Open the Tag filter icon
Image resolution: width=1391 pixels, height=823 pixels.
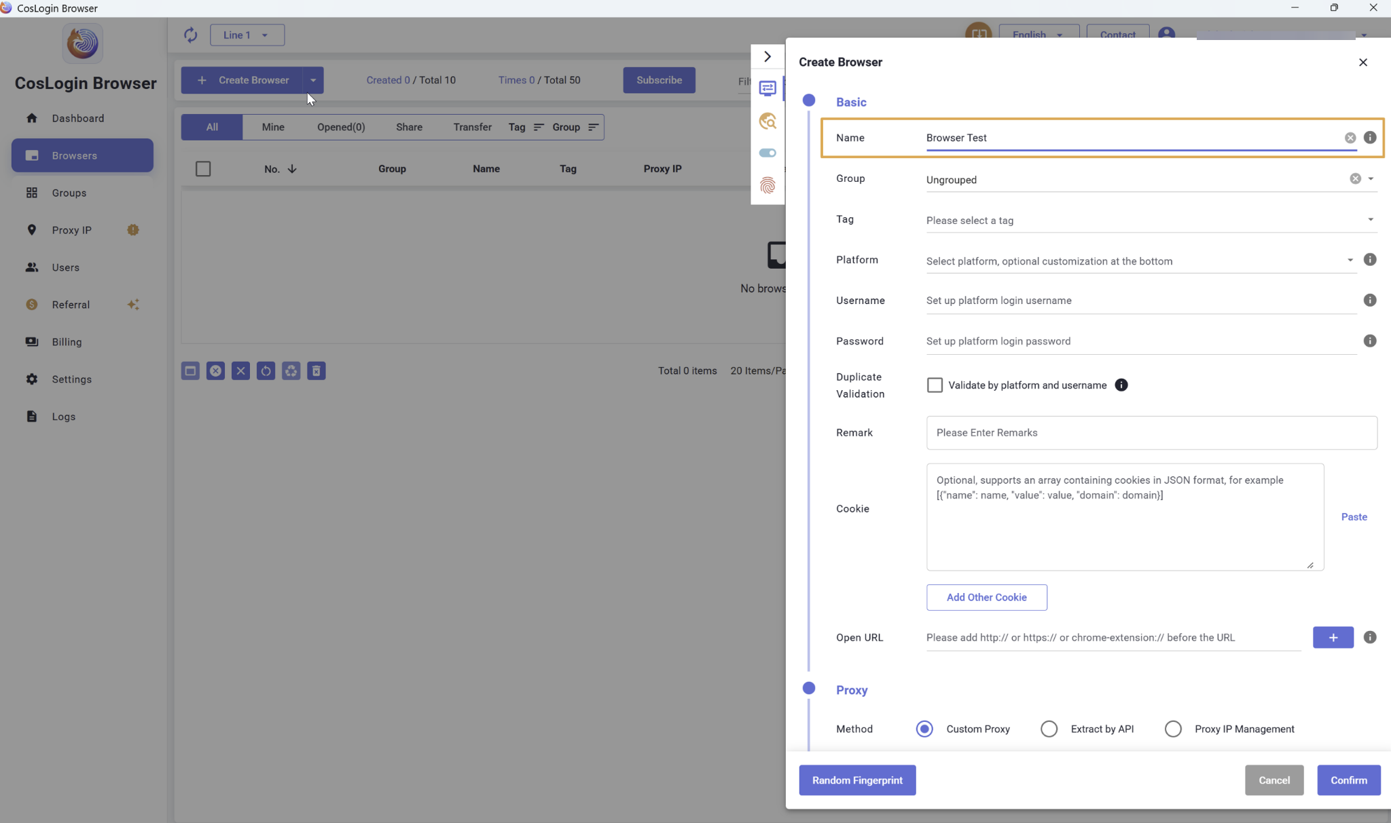point(539,127)
